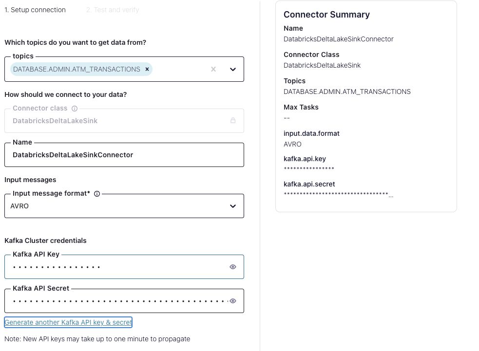
Task: Open the AVRO format combo box
Action: pos(124,206)
